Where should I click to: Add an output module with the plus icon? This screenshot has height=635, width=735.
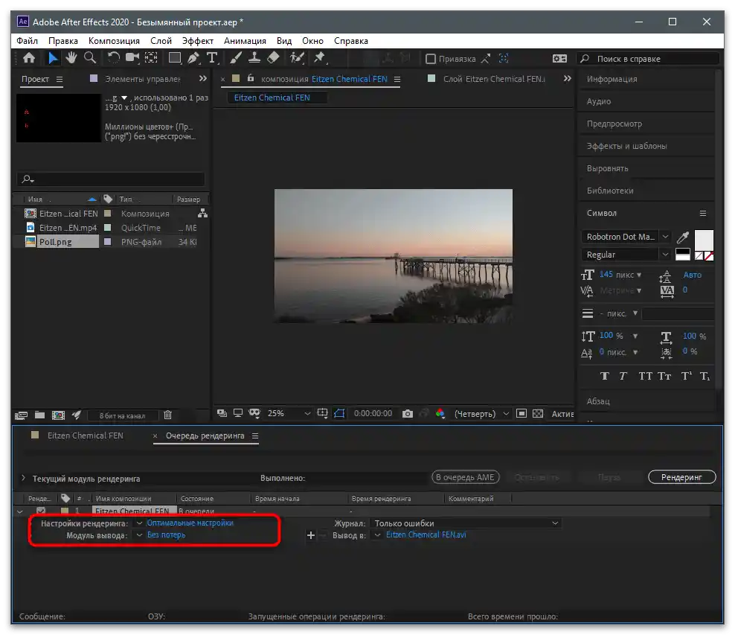pos(311,535)
